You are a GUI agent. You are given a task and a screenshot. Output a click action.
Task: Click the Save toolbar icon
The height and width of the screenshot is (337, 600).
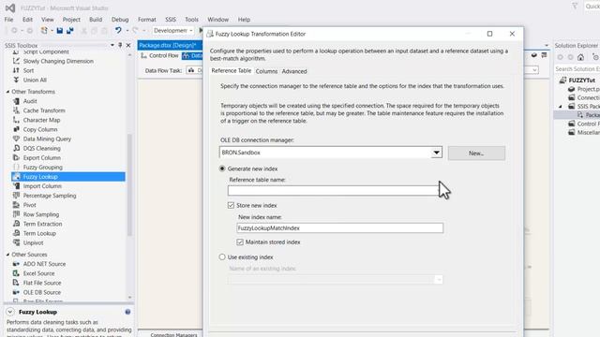(x=60, y=31)
